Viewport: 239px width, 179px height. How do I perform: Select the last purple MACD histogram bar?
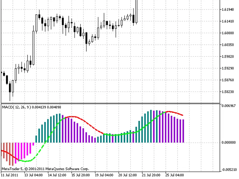coord(183,131)
